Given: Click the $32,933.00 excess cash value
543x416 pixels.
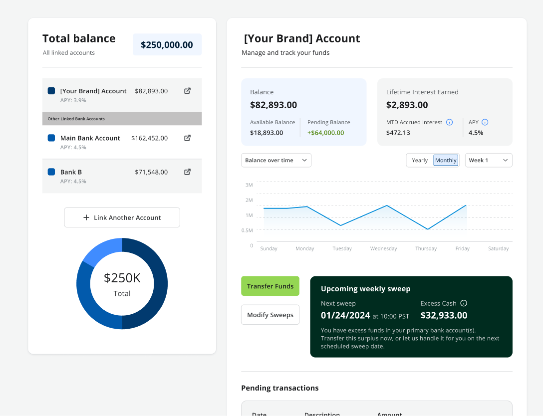Looking at the screenshot, I should pos(444,315).
